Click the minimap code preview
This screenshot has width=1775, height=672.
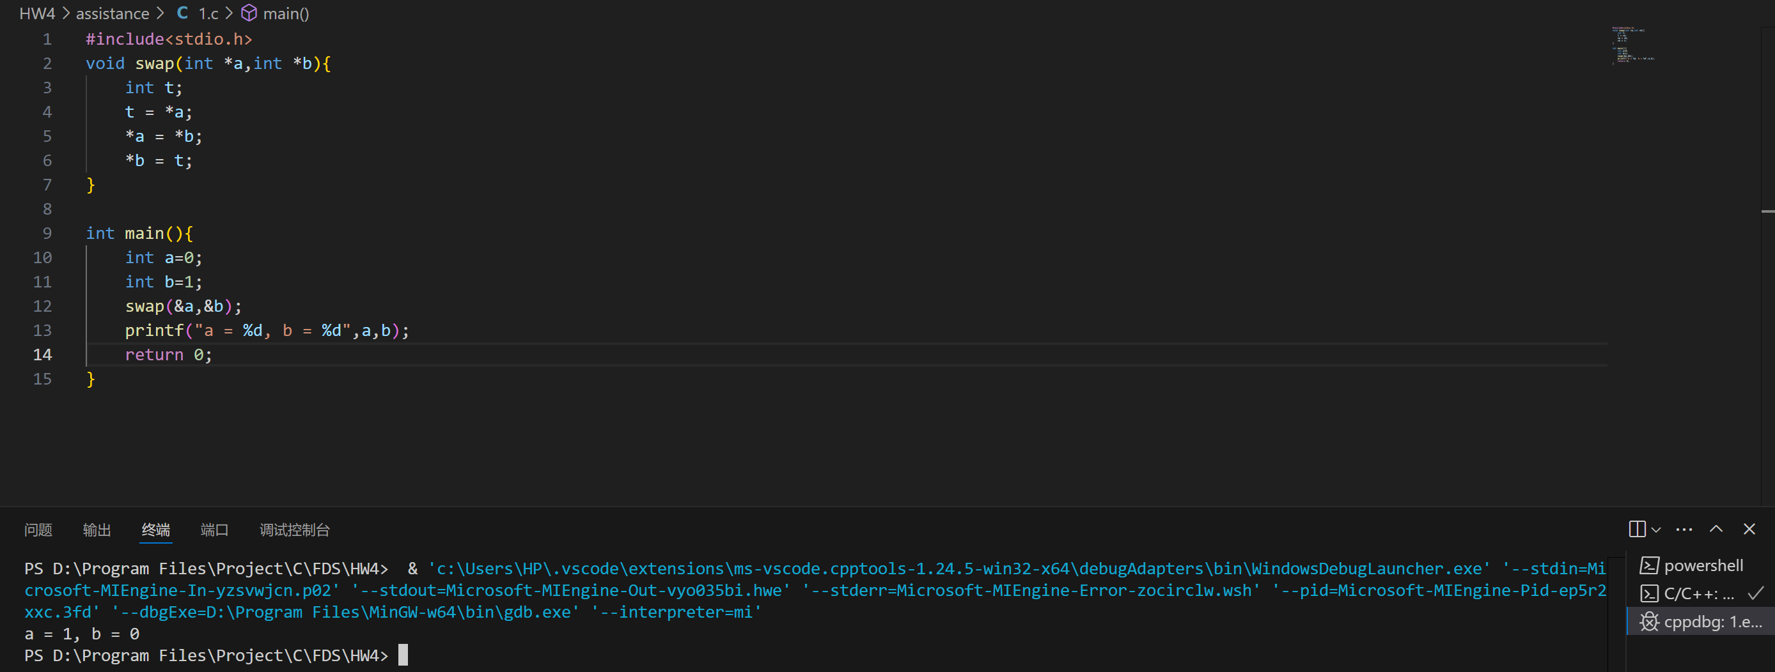pyautogui.click(x=1632, y=45)
